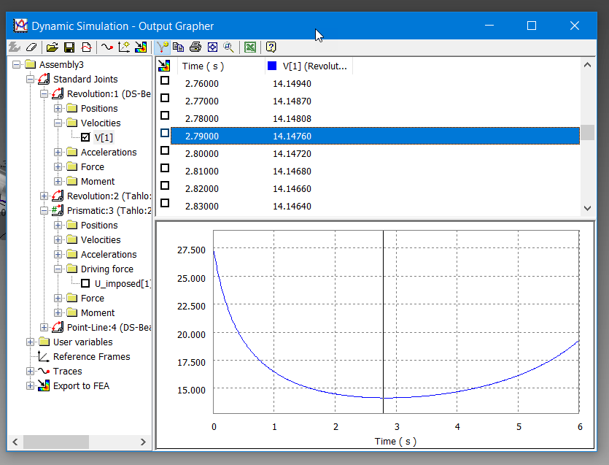Click the Export to FEA toolbar icon

click(x=141, y=47)
